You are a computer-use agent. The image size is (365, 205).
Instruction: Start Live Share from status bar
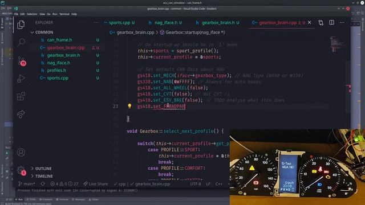[x=96, y=184]
